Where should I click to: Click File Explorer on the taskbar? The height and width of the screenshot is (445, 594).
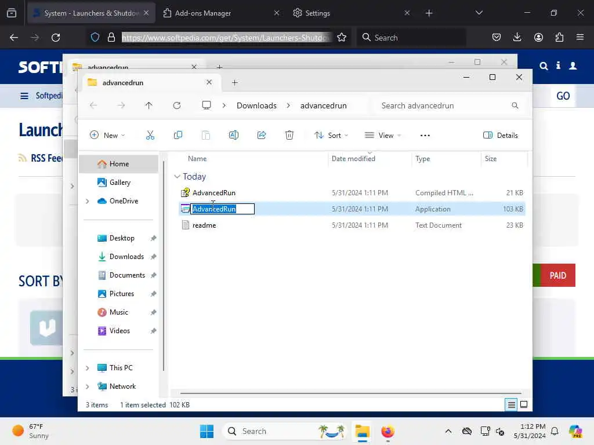click(x=362, y=431)
